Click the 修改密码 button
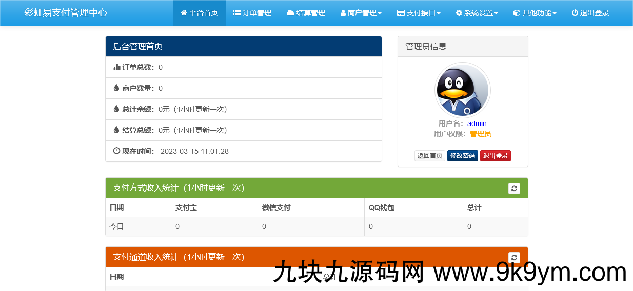Screen dimensions: 633x291 462,156
